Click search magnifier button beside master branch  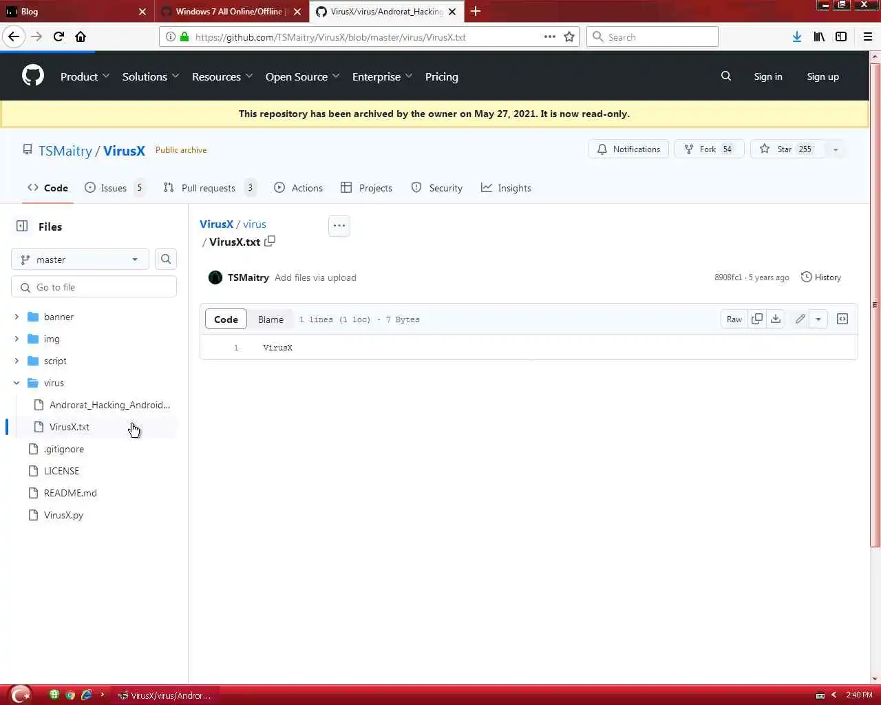tap(166, 259)
